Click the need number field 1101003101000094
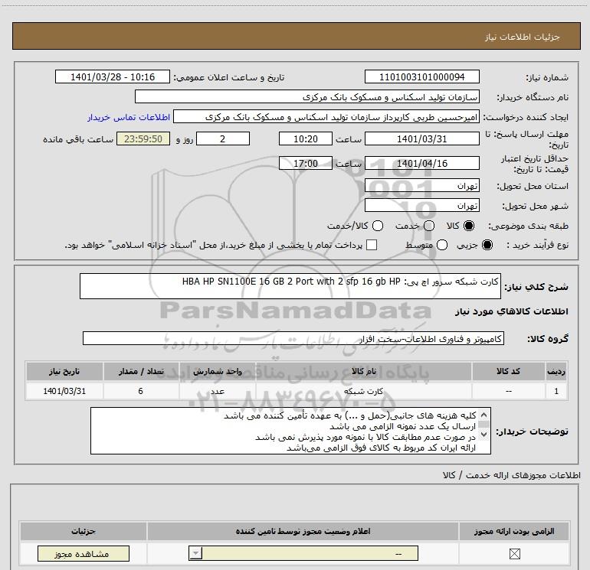Viewport: 590px width, 570px height. tap(421, 77)
